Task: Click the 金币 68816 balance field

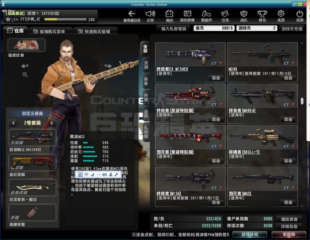Action: [x=214, y=28]
